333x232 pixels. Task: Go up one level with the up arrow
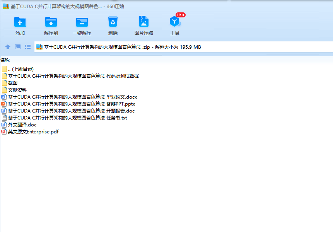[x=8, y=47]
